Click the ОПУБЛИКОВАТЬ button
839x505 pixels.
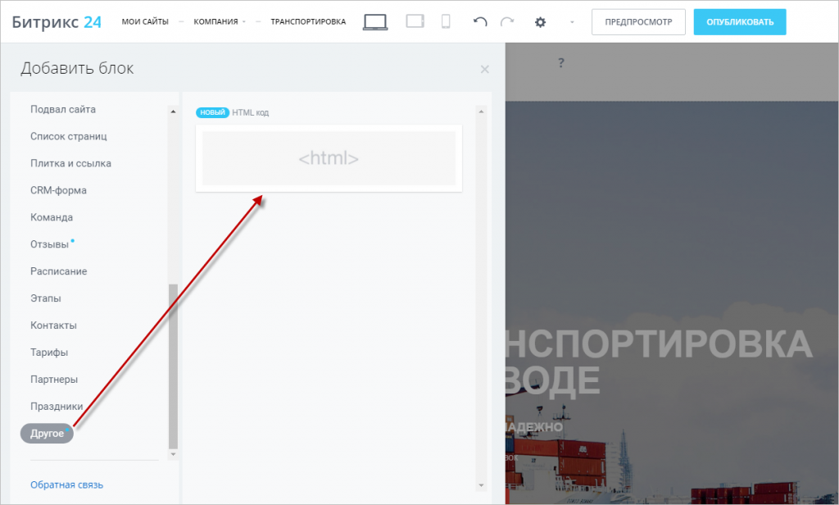click(740, 22)
